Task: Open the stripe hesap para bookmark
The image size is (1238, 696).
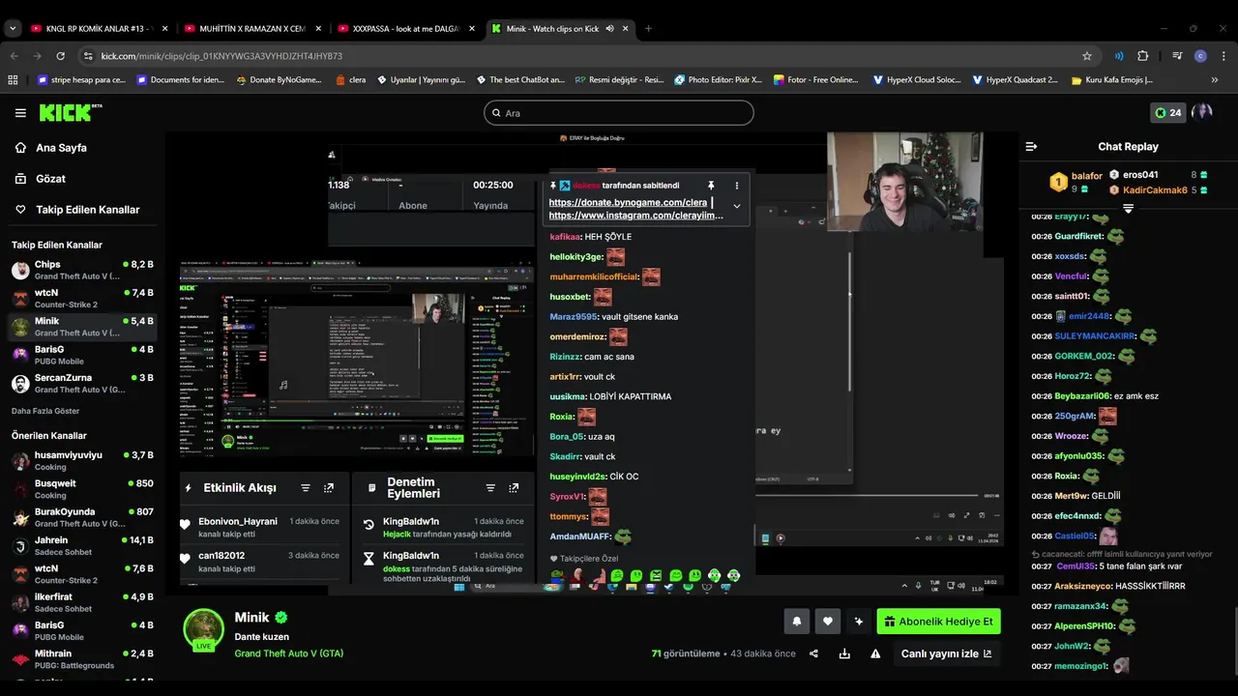Action: (81, 80)
